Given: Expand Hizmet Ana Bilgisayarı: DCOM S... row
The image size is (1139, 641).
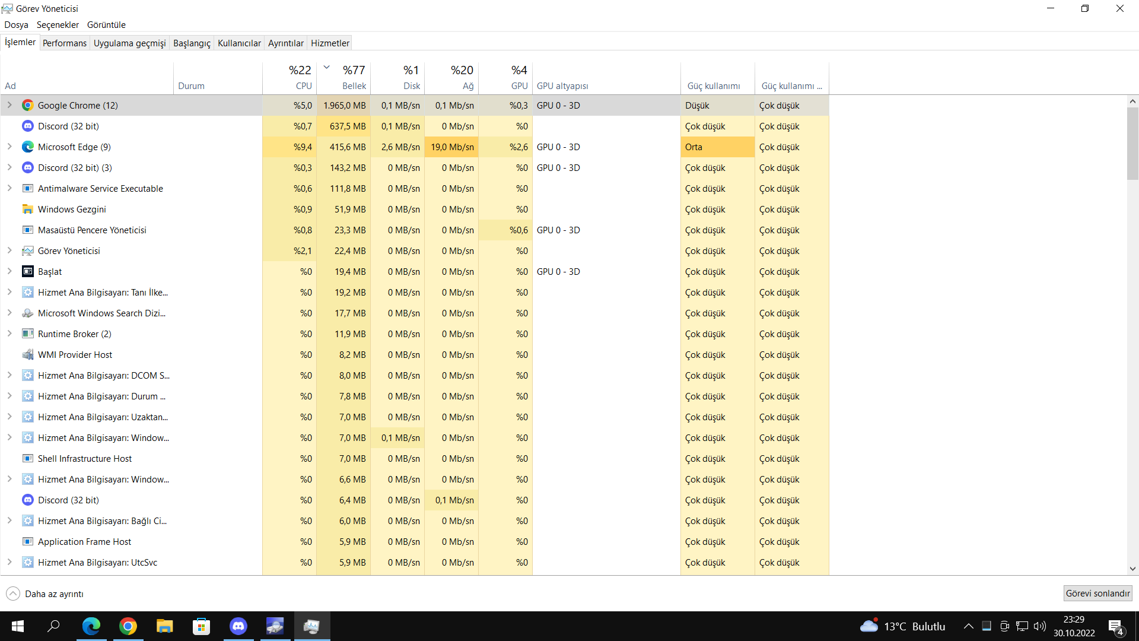Looking at the screenshot, I should [x=9, y=375].
